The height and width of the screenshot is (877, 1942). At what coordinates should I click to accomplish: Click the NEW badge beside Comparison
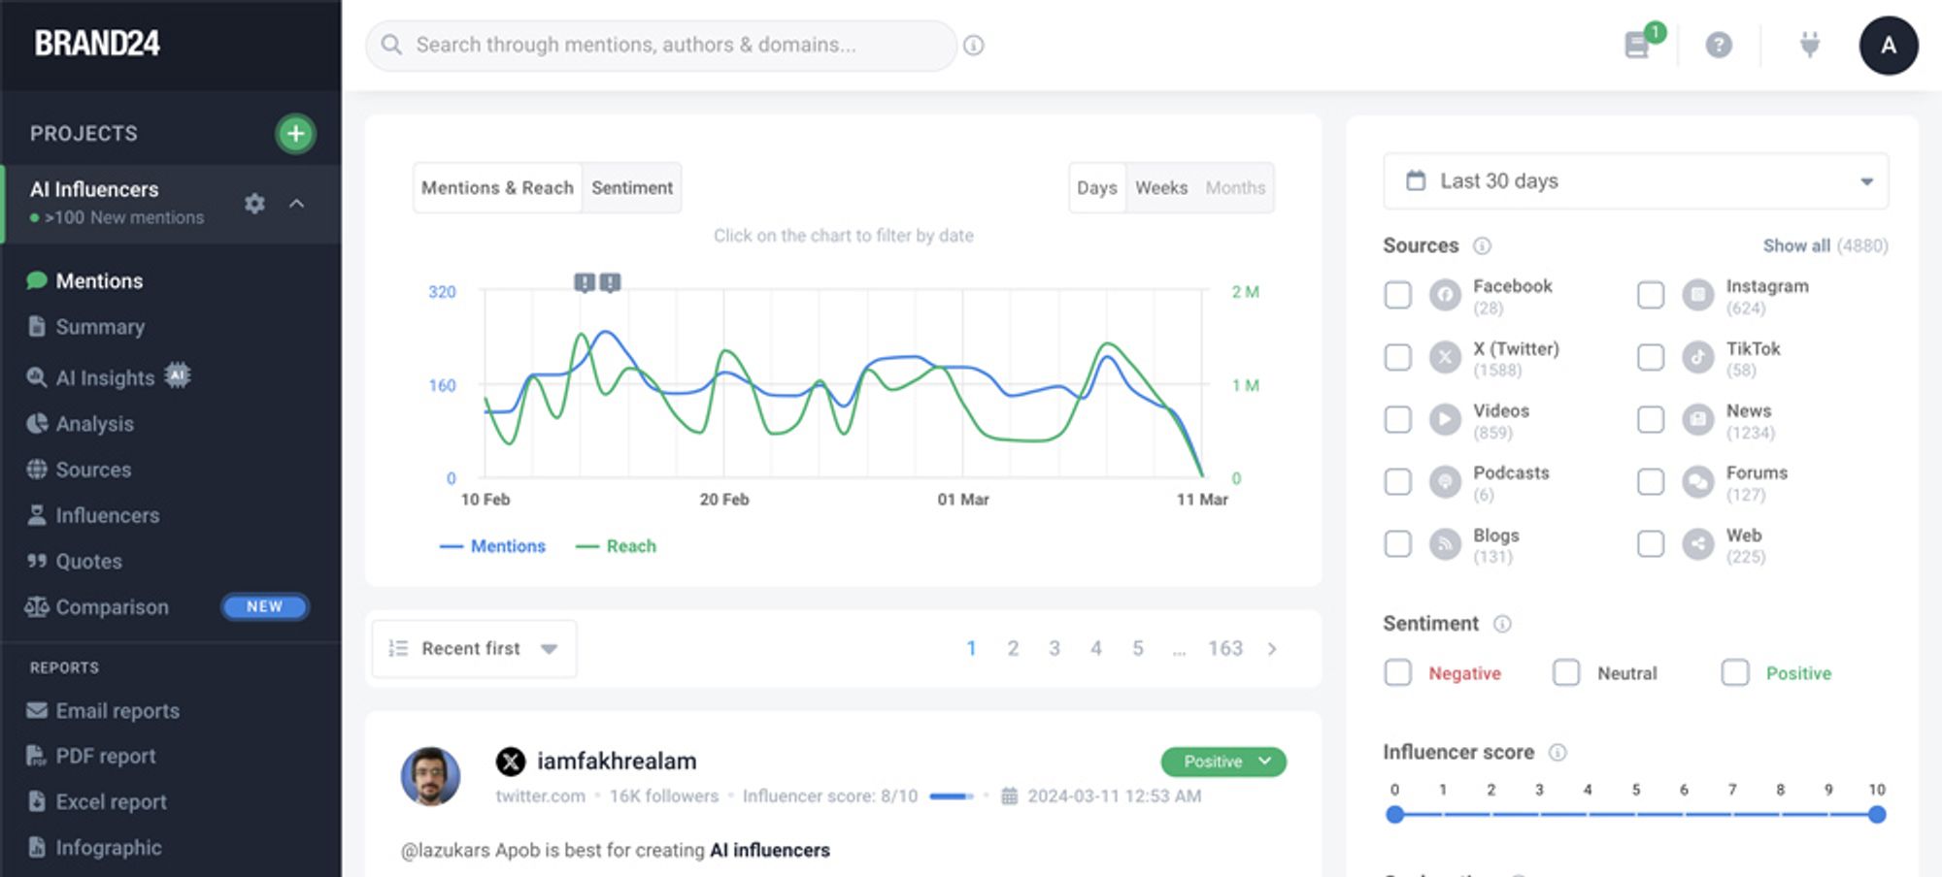click(264, 606)
